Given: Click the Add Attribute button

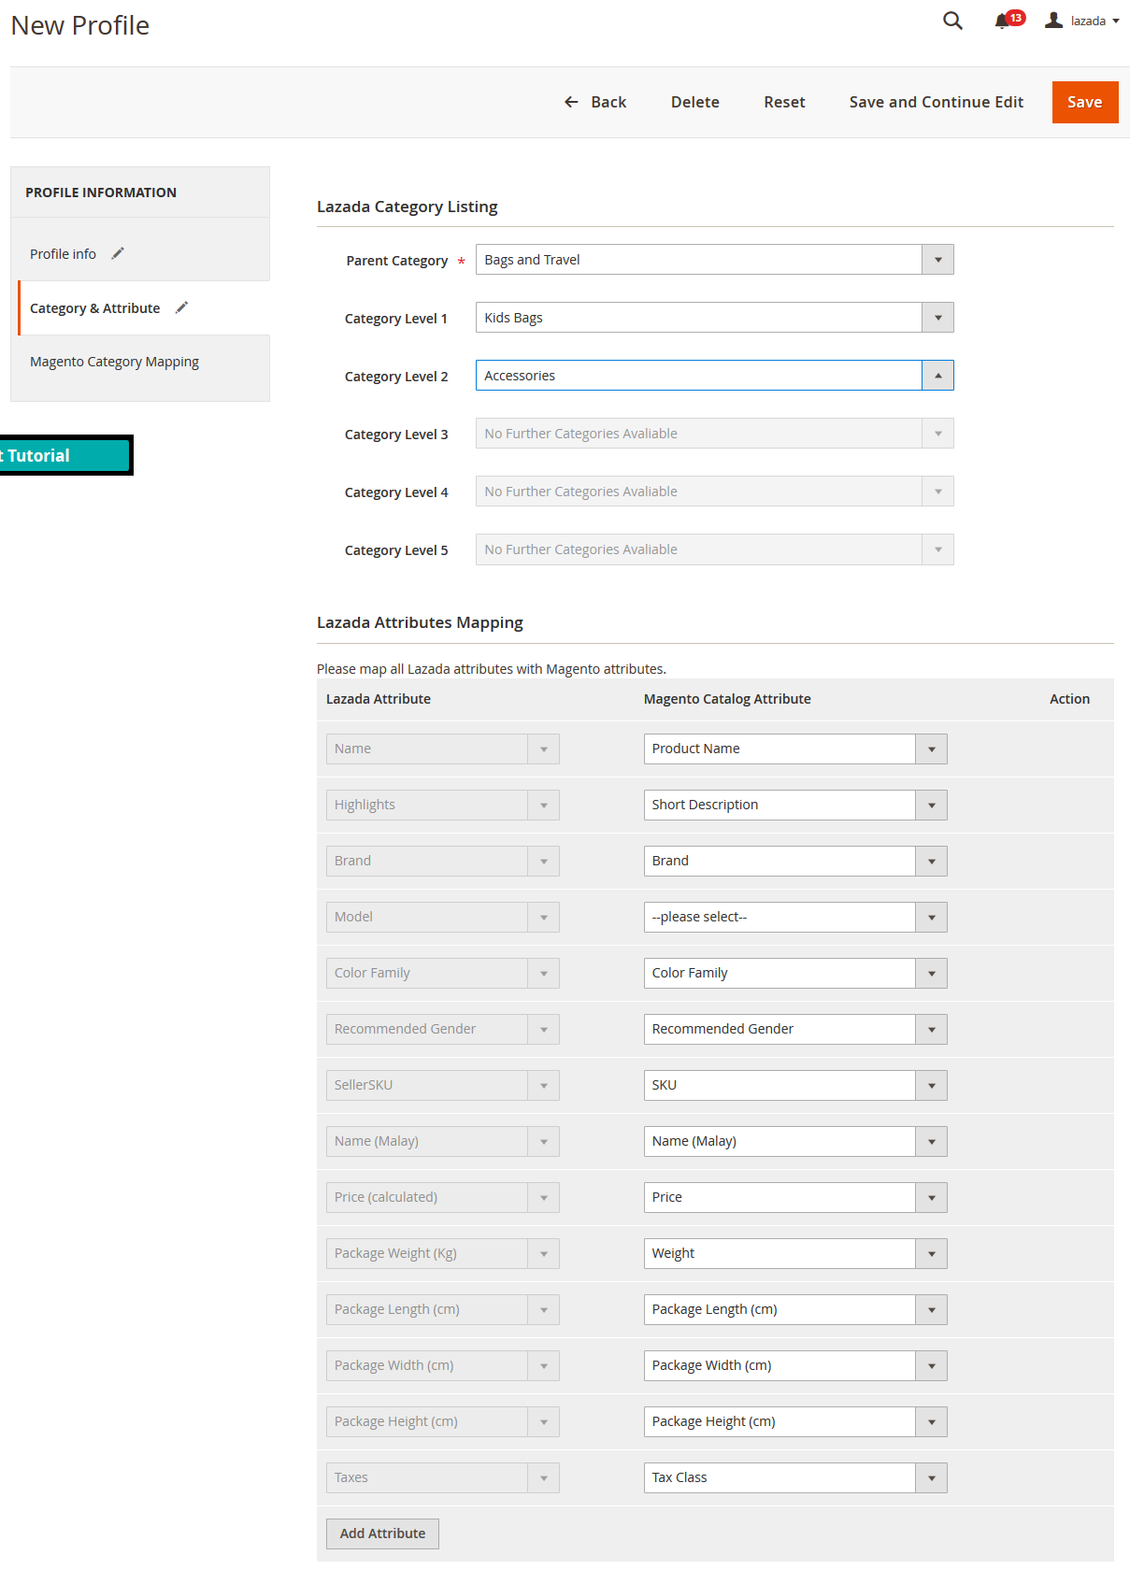Looking at the screenshot, I should tap(382, 1533).
